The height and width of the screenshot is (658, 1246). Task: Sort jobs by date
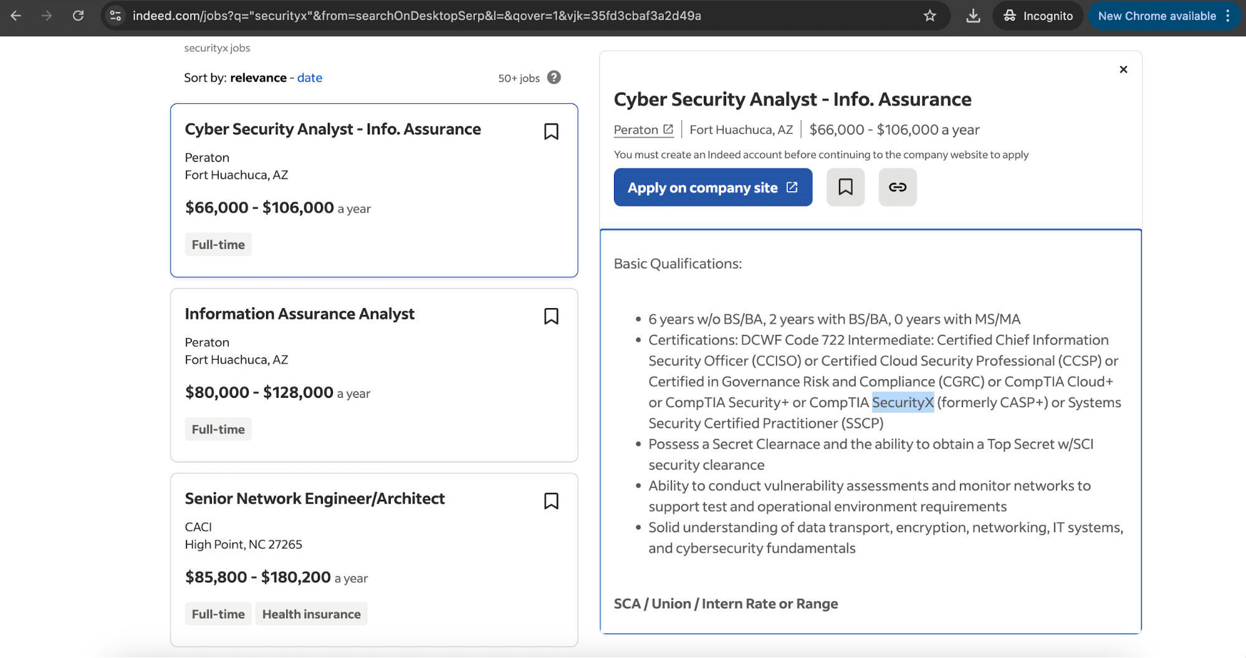coord(310,78)
